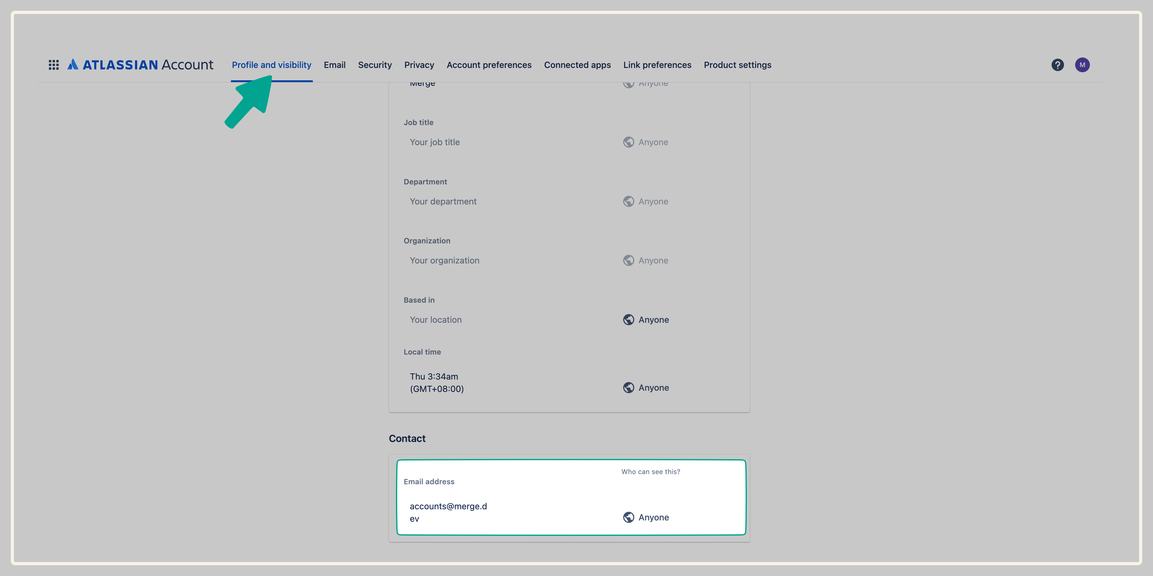Viewport: 1153px width, 576px height.
Task: Click the Atlassian logo icon
Action: point(73,65)
